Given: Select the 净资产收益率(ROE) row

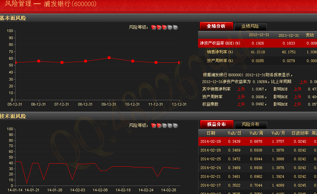Looking at the screenshot, I should coord(258,43).
